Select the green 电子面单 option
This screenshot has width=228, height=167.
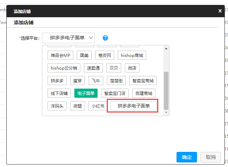[x=86, y=93]
